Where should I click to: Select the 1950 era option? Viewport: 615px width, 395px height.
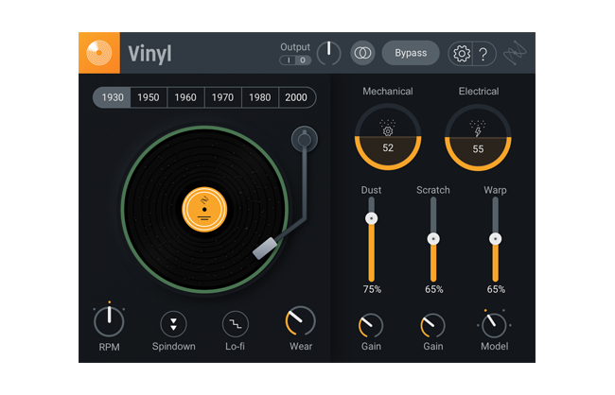[x=149, y=97]
